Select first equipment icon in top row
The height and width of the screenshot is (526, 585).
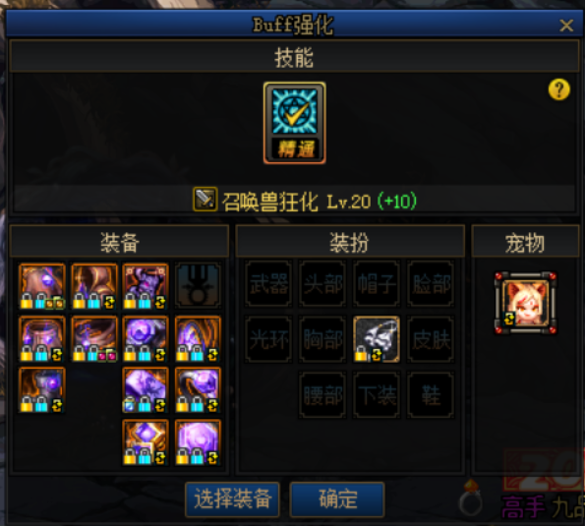click(x=42, y=286)
